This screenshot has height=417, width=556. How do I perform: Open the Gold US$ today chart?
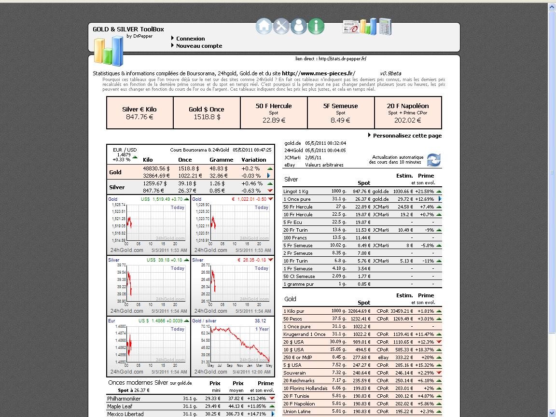pos(148,224)
